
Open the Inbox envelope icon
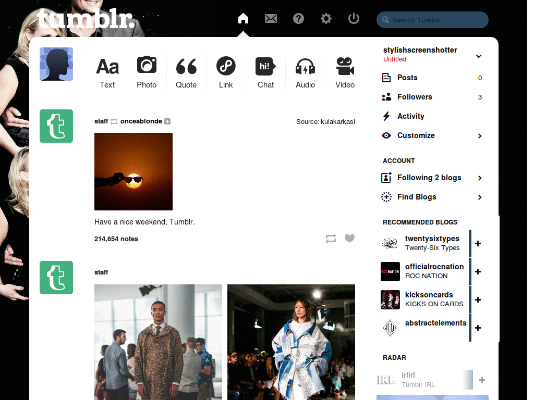pos(271,18)
